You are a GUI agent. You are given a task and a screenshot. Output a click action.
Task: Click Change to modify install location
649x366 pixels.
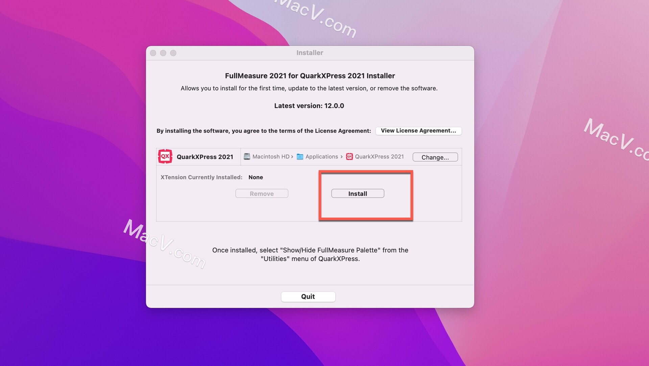coord(435,157)
